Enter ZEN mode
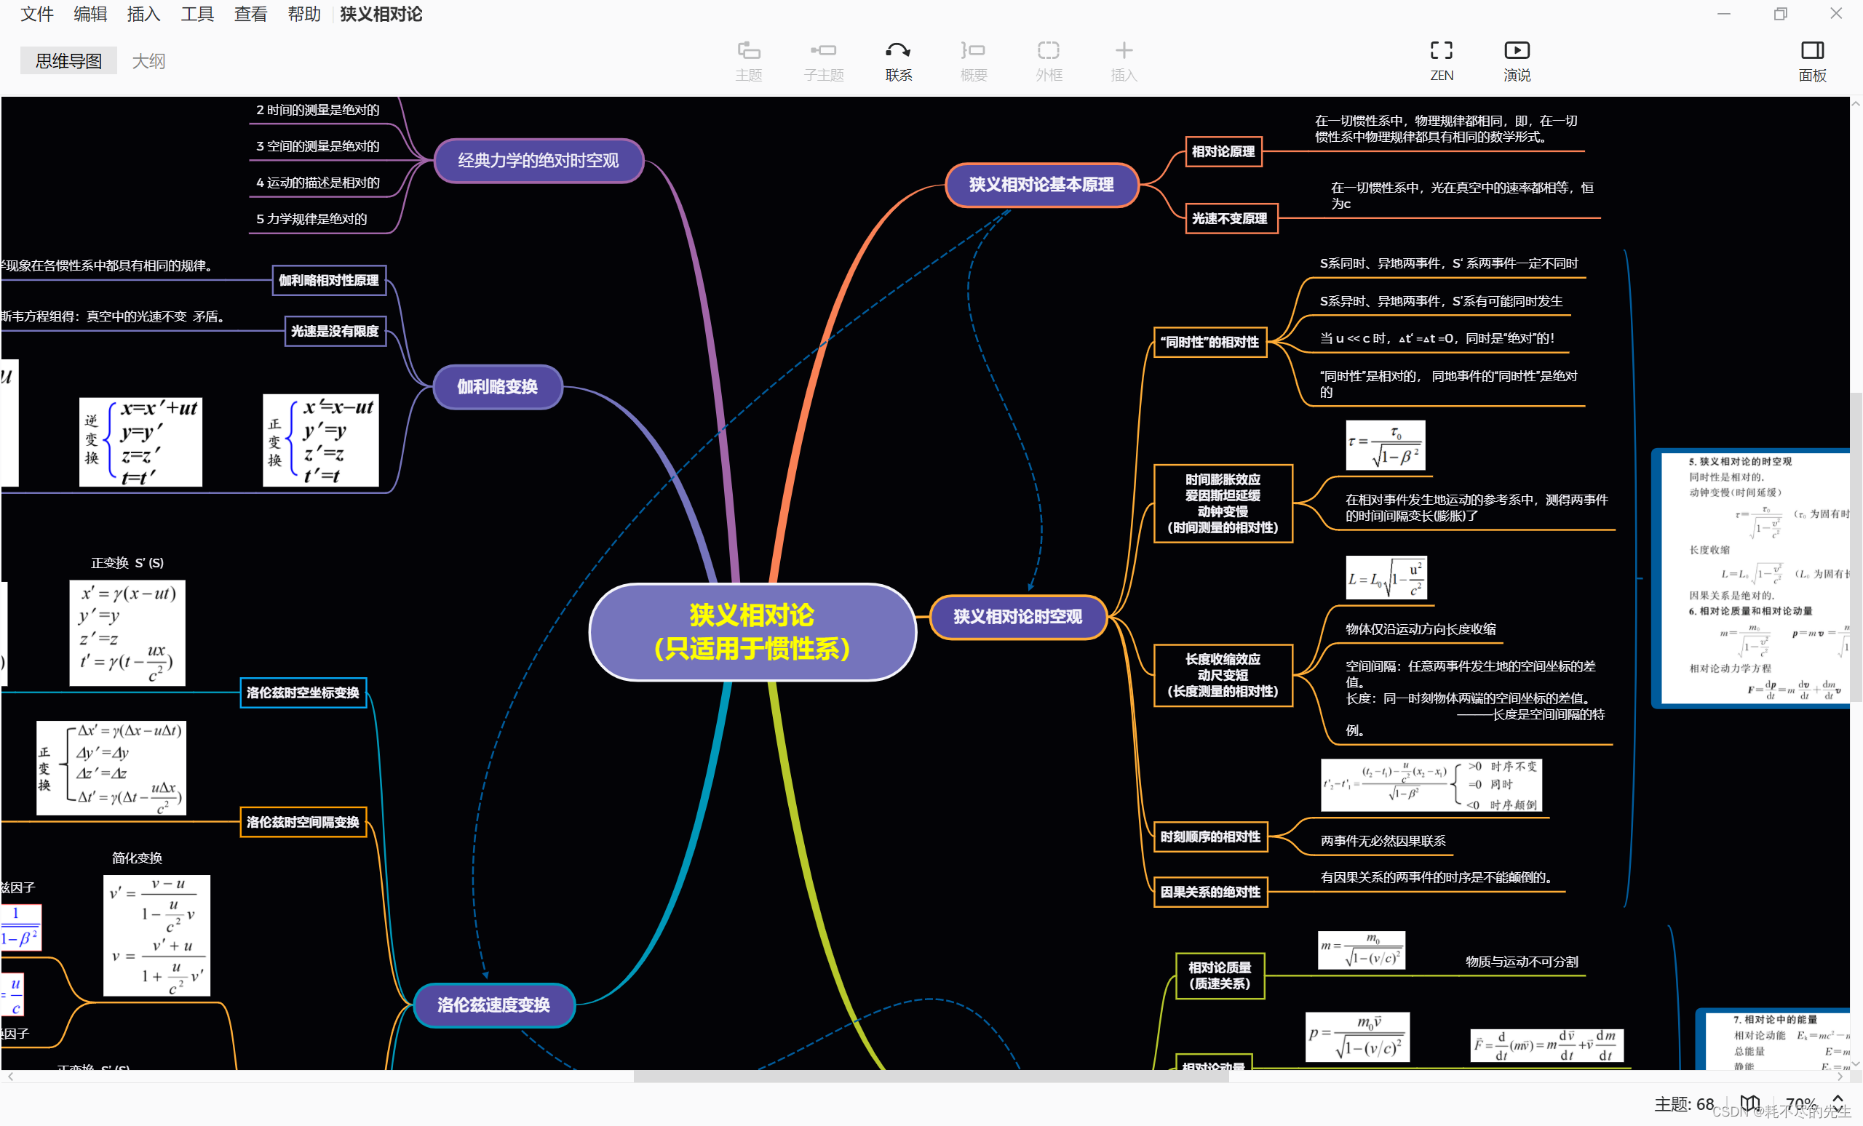 (1441, 60)
